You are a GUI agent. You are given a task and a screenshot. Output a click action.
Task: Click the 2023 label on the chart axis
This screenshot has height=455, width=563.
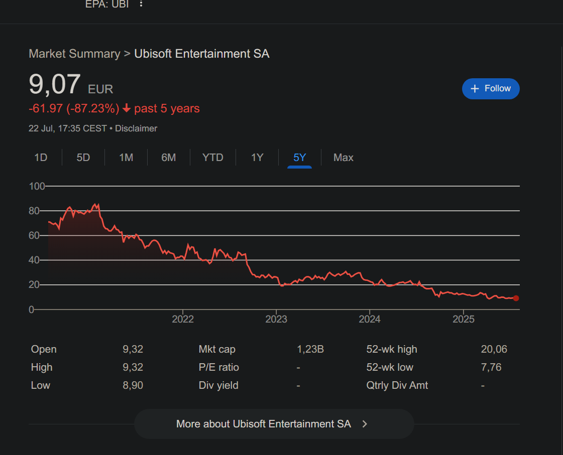[x=276, y=319]
